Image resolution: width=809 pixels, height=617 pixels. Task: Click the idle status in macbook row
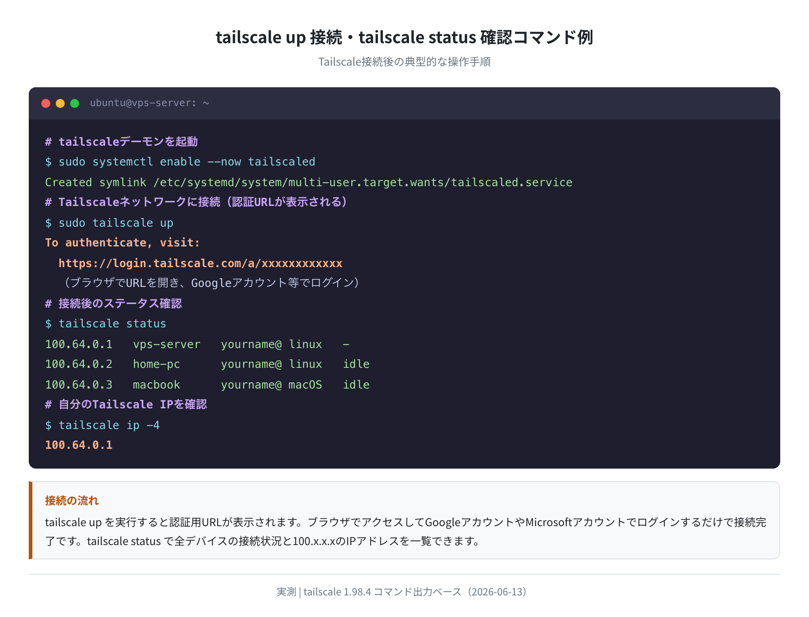point(356,385)
